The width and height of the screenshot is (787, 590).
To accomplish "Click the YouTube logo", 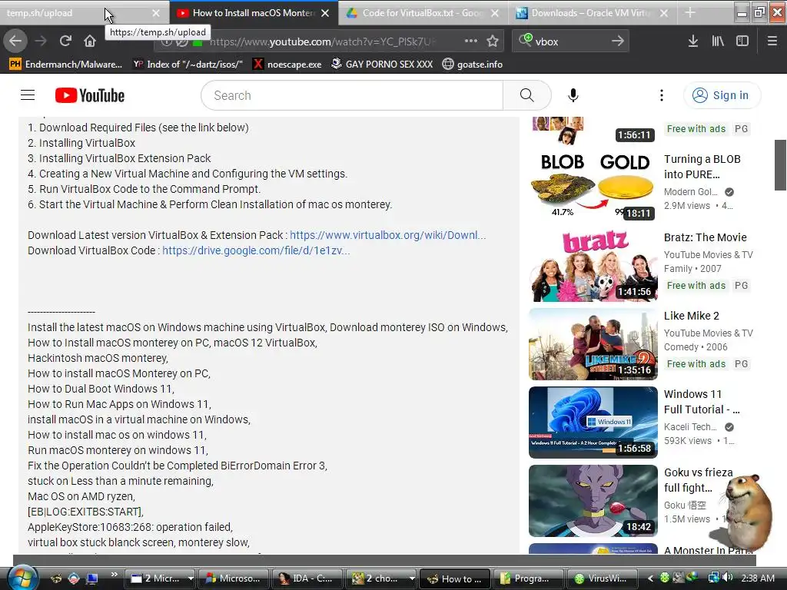I will [90, 95].
